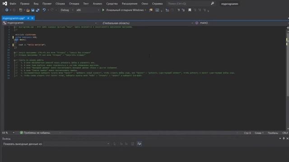Open the Проект menu

click(x=47, y=4)
